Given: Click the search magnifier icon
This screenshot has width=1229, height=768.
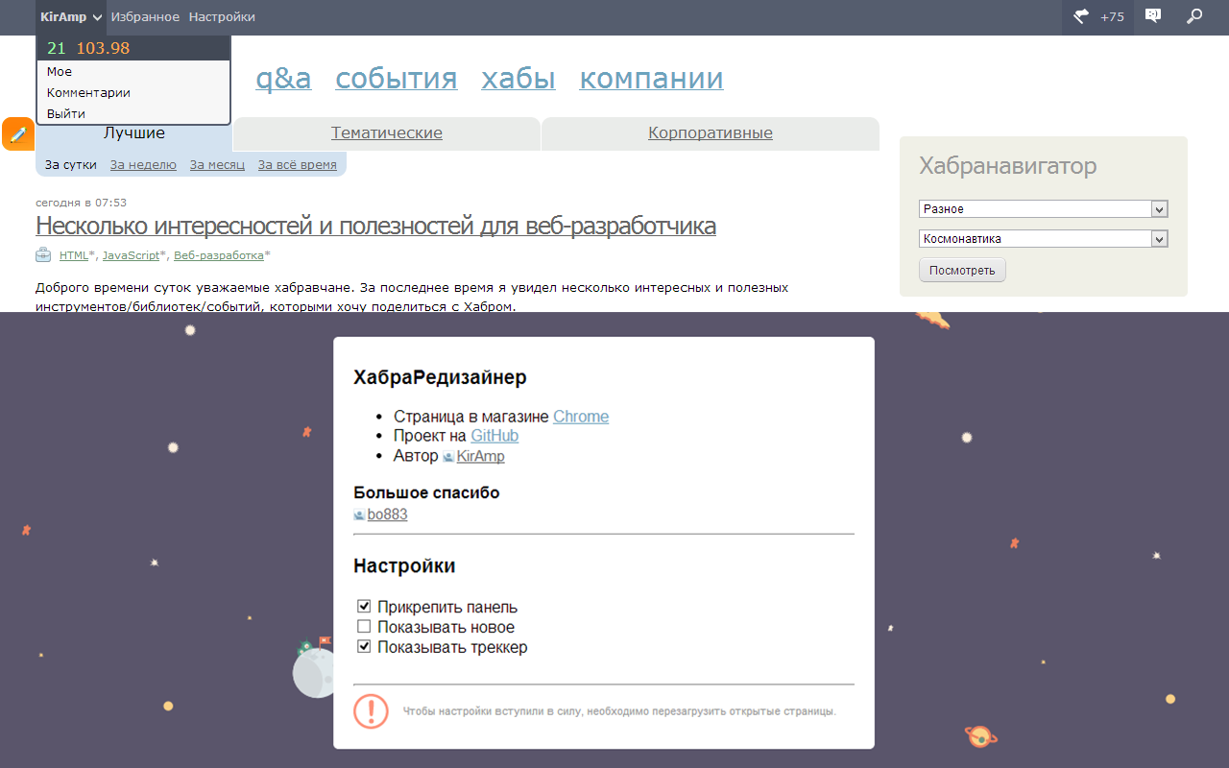Looking at the screenshot, I should coord(1194,16).
